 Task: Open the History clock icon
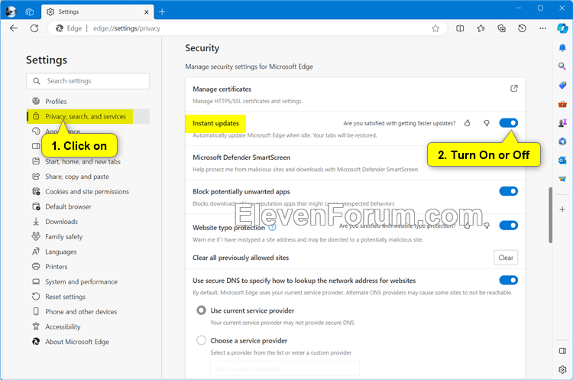coord(523,28)
